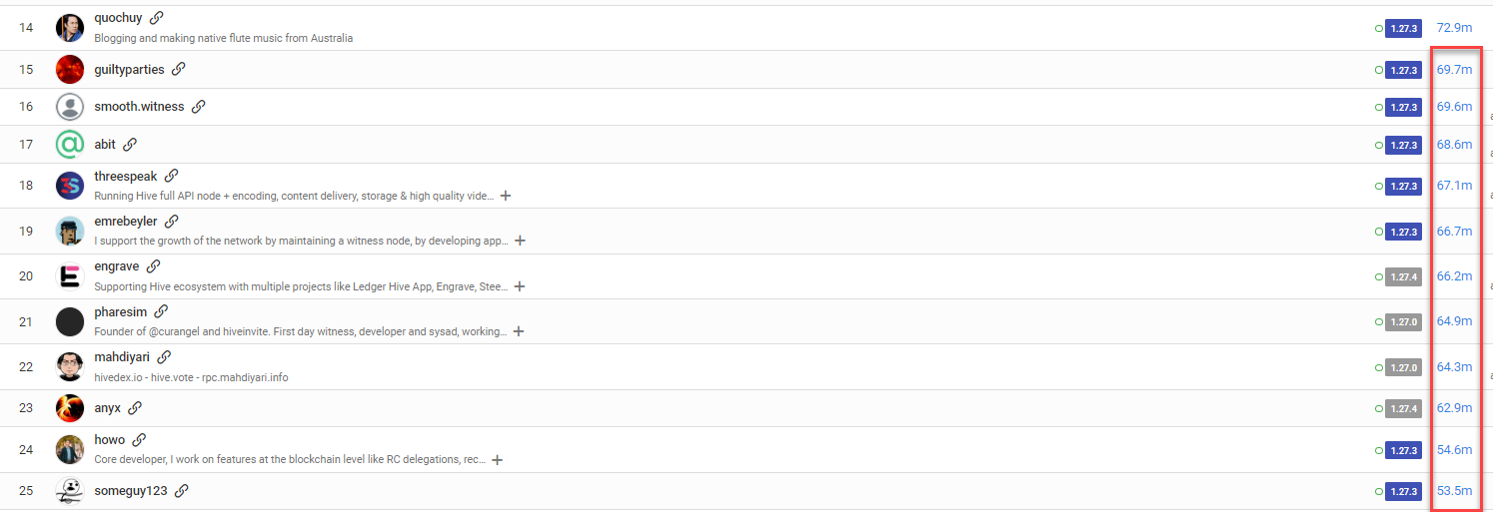
Task: Open the link icon beside engrave
Action: (x=153, y=266)
